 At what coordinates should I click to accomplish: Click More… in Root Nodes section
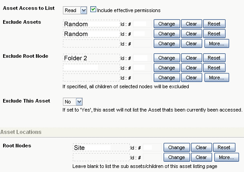226,157
